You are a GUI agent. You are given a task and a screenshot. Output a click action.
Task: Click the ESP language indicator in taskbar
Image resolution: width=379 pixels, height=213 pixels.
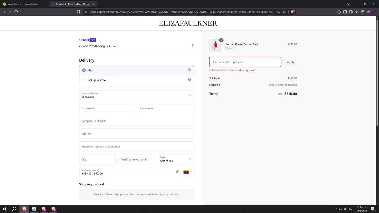(351, 209)
